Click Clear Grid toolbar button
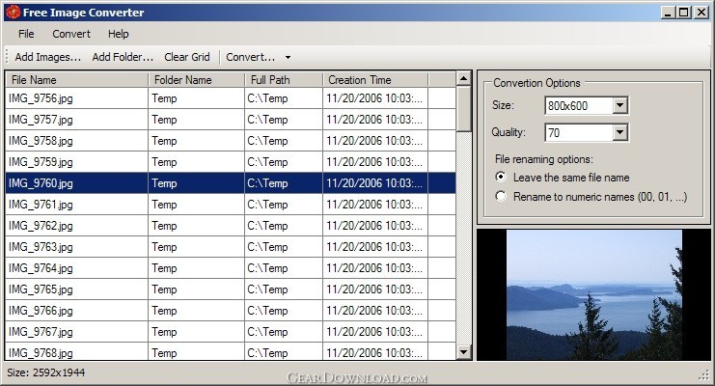 click(187, 57)
